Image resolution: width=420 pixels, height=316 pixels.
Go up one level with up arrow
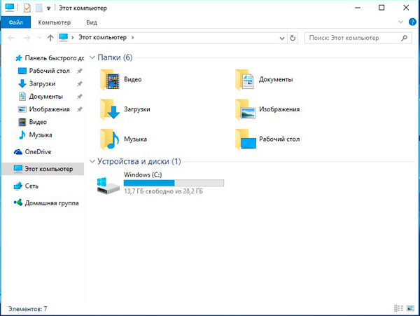(x=50, y=37)
